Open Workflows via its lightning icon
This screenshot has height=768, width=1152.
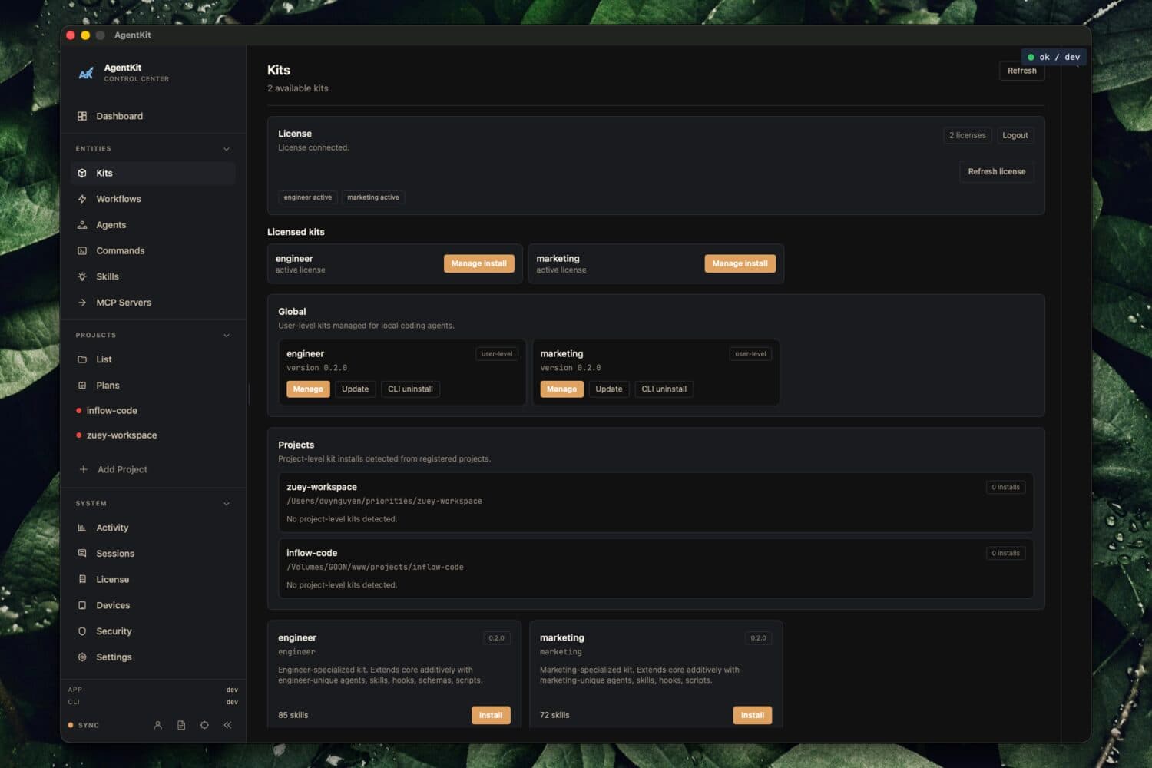coord(82,199)
